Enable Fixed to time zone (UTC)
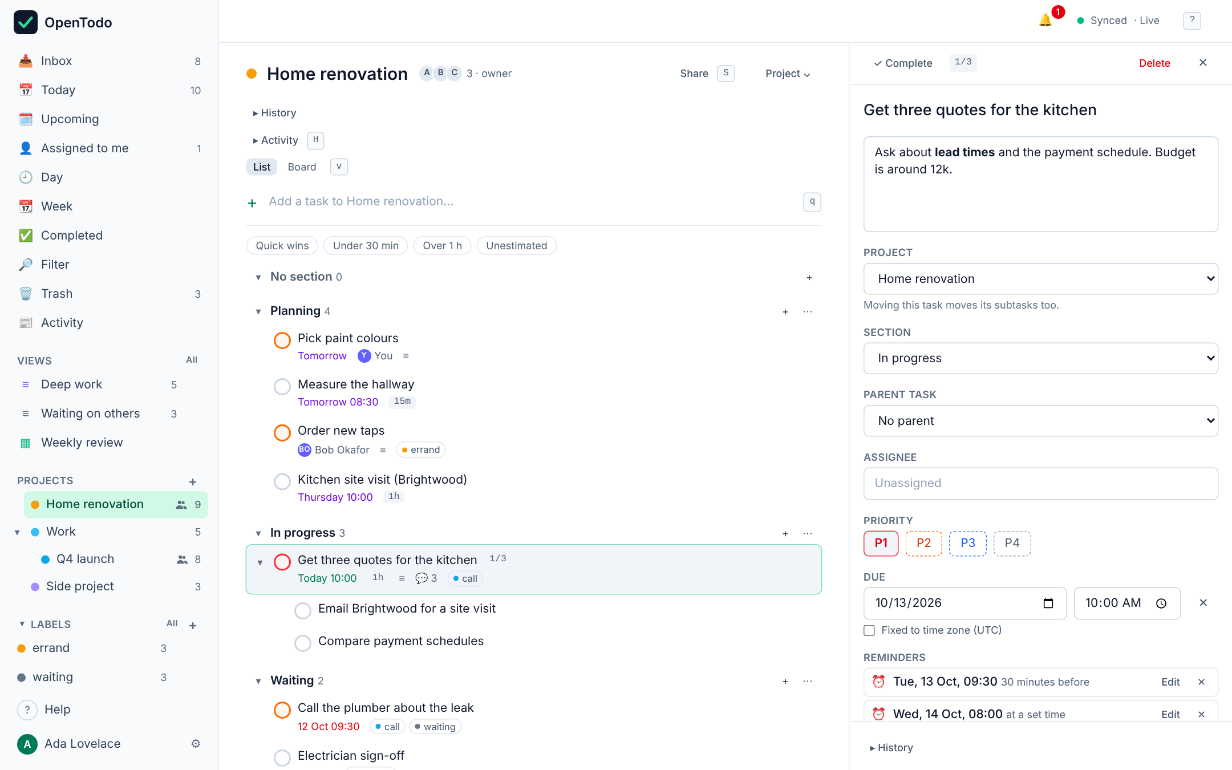Image resolution: width=1232 pixels, height=770 pixels. point(869,630)
